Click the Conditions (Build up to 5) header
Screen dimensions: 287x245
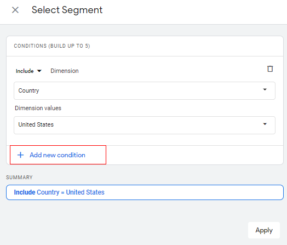tap(52, 46)
